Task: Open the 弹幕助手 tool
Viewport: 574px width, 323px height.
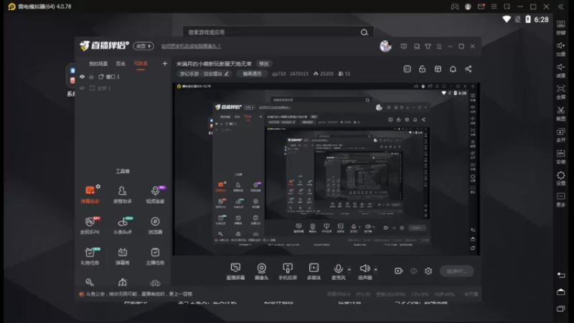Action: 90,195
